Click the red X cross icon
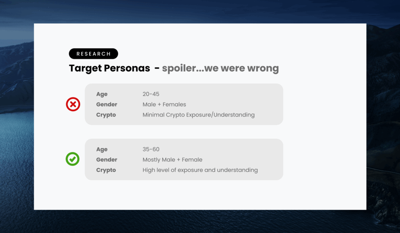The image size is (400, 233). click(x=73, y=104)
